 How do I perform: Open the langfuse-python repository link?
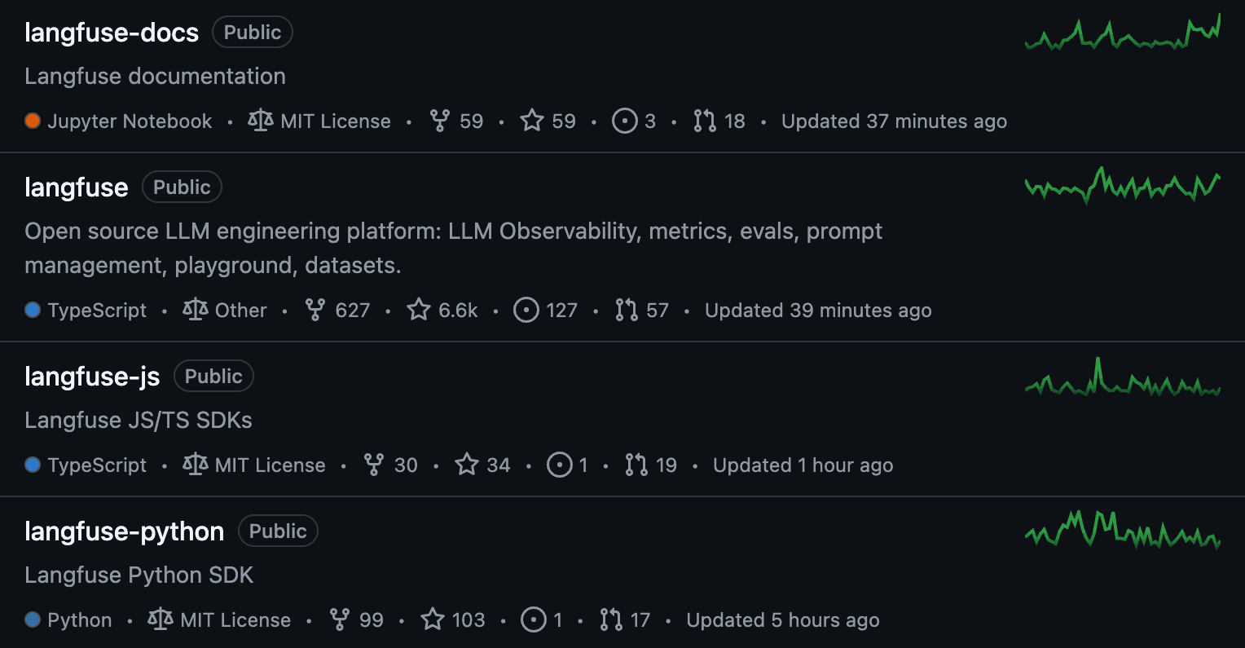[x=124, y=531]
